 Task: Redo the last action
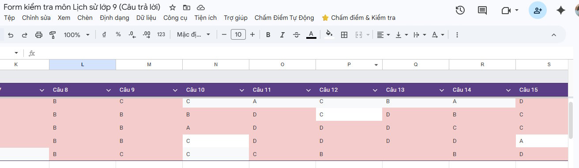click(x=25, y=34)
